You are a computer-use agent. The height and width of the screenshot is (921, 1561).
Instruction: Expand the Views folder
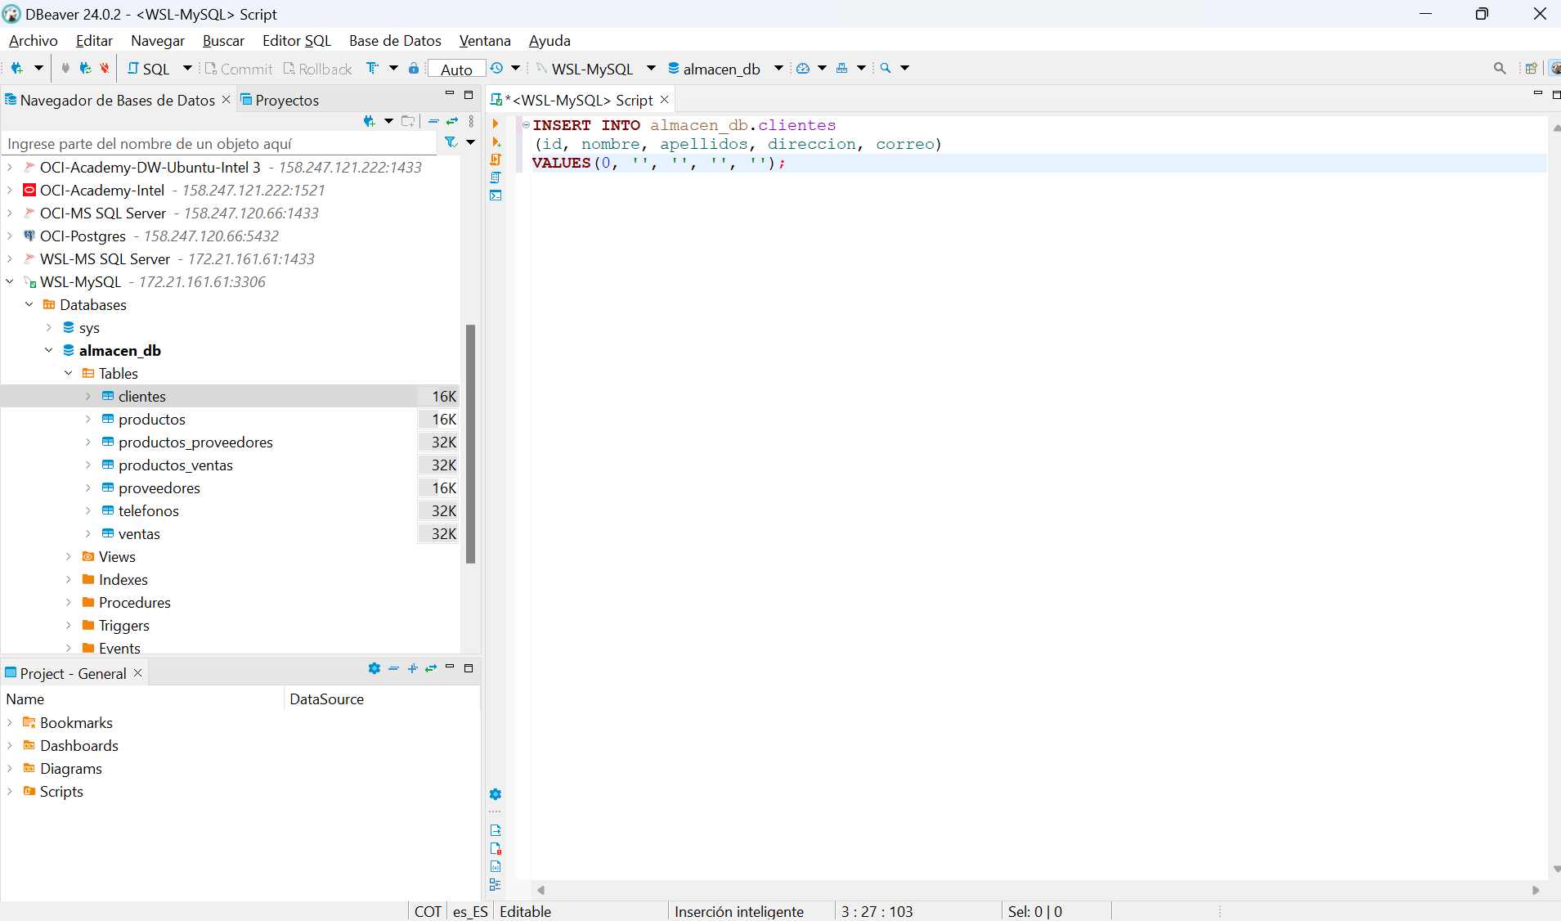[69, 557]
